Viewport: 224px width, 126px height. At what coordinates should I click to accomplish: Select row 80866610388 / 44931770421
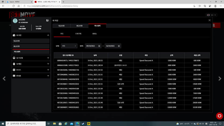coord(132,65)
